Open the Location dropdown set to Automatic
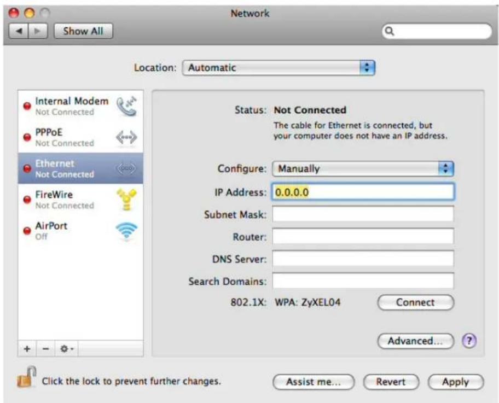Screen dimensions: 499x403 278,68
